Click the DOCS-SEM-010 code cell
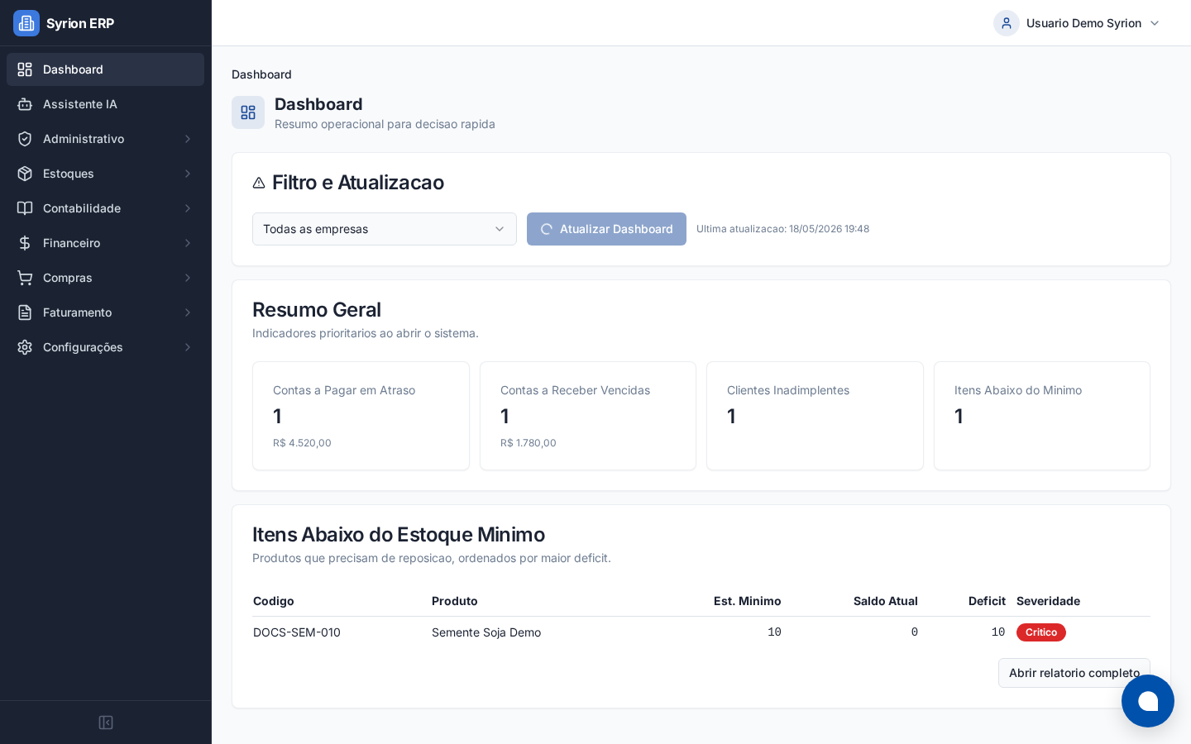The image size is (1191, 744). 297,632
